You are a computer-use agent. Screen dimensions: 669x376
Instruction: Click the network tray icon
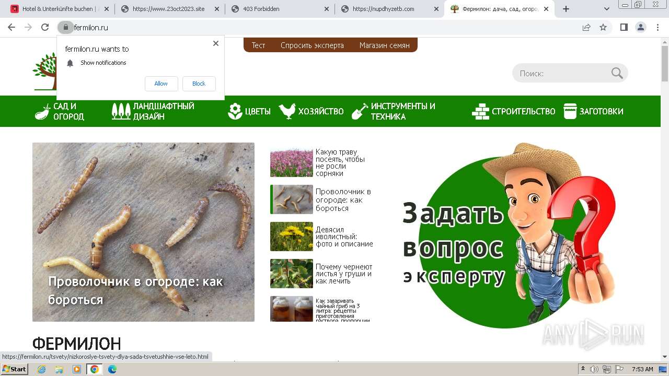click(607, 369)
